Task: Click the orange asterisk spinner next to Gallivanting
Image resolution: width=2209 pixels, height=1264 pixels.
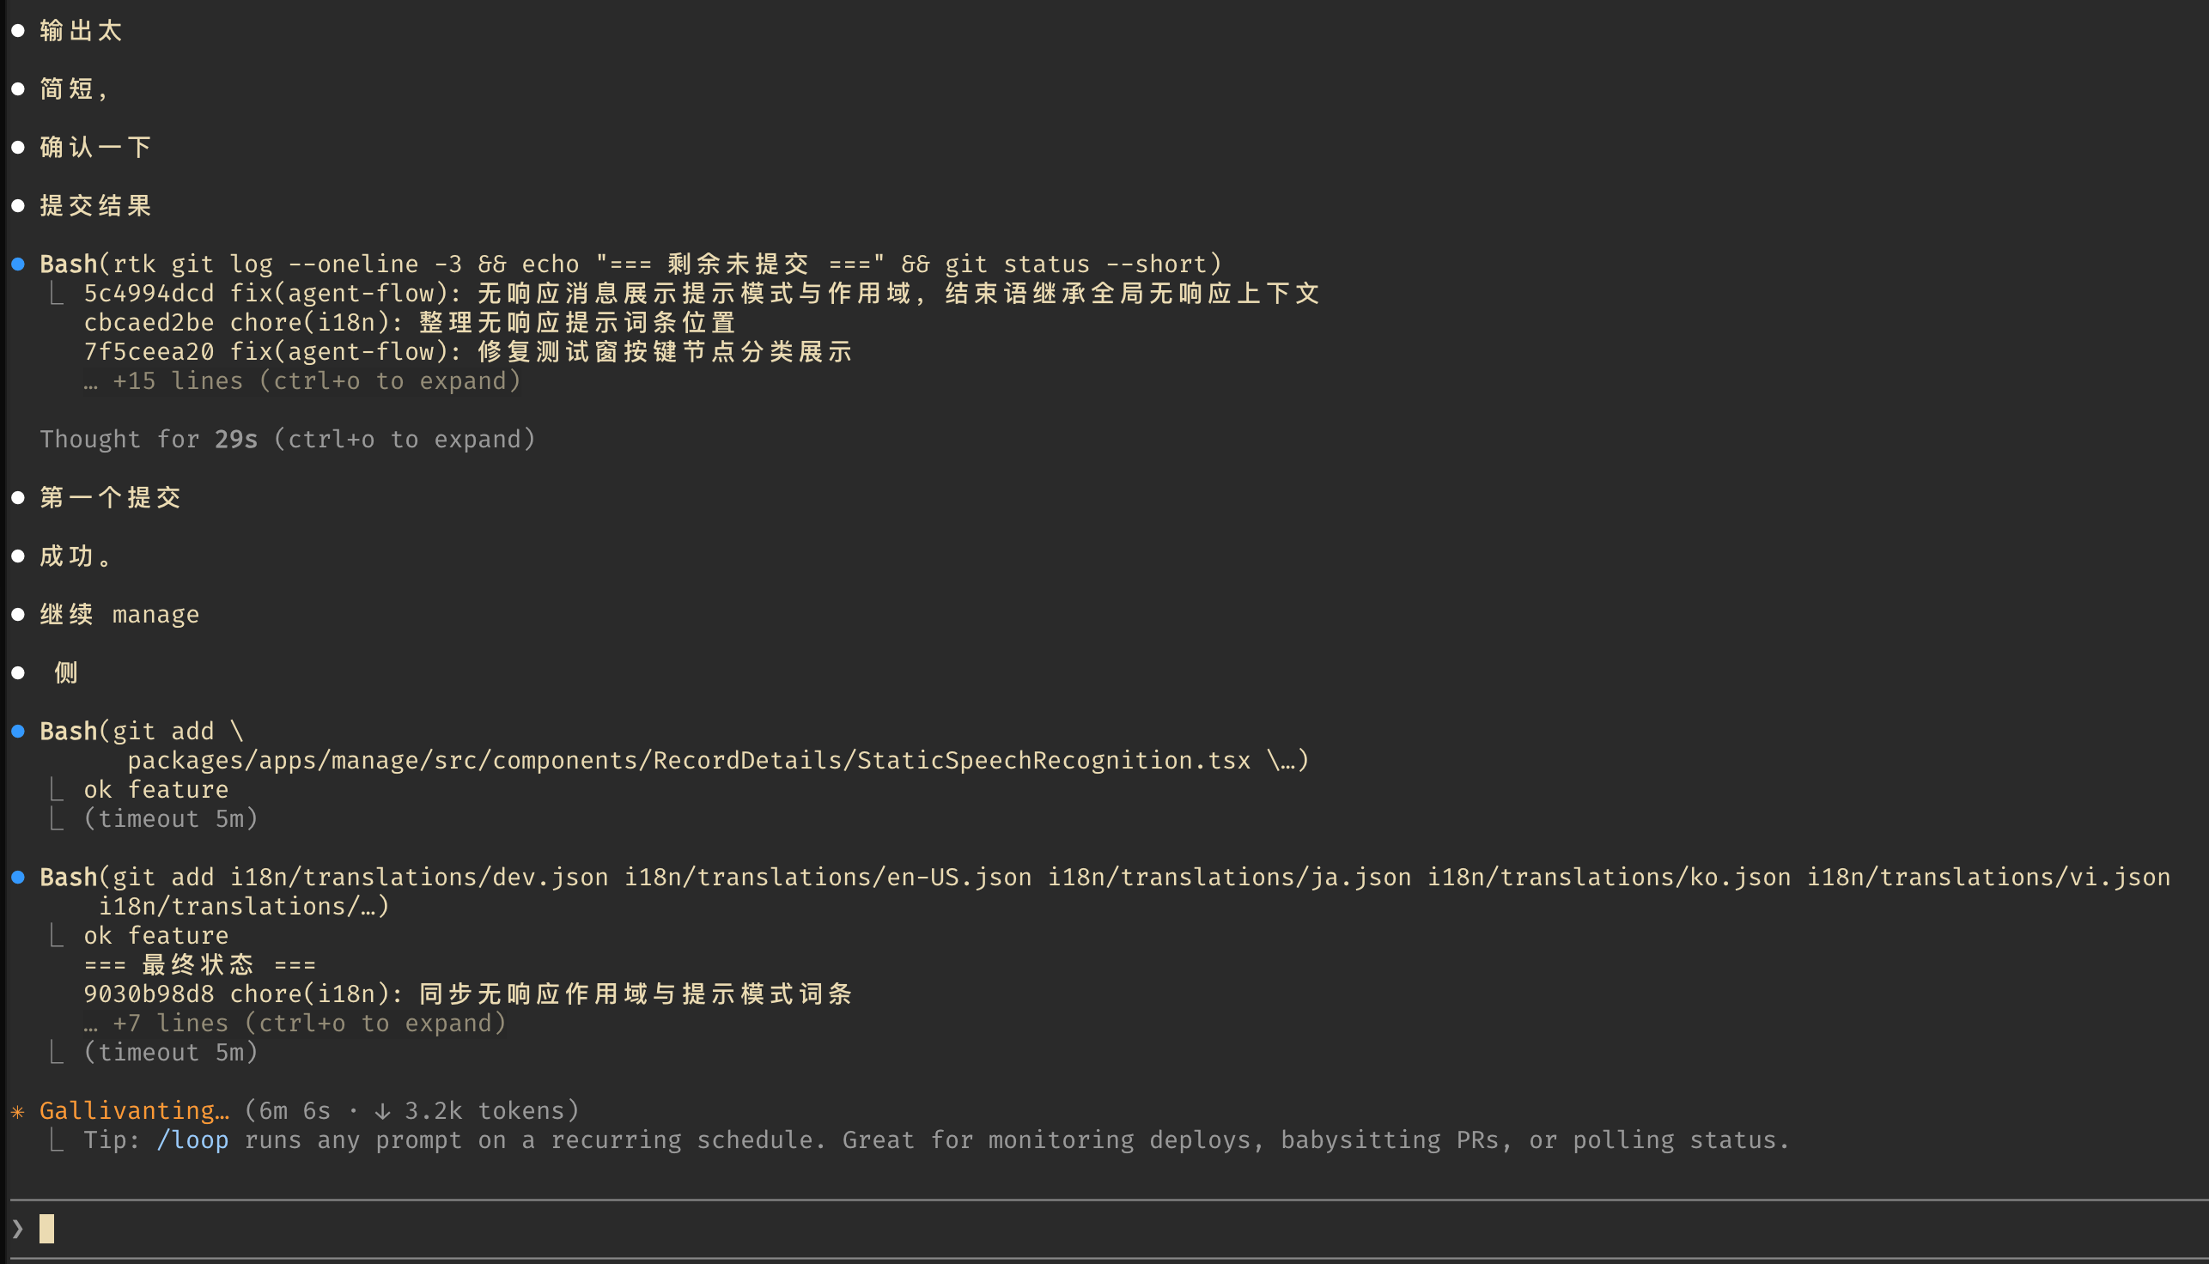Action: coord(17,1111)
